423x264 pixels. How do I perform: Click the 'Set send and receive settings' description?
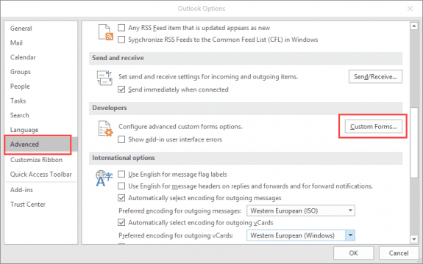[208, 76]
